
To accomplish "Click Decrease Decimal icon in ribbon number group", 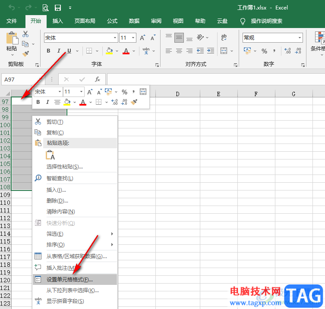I will coord(298,51).
